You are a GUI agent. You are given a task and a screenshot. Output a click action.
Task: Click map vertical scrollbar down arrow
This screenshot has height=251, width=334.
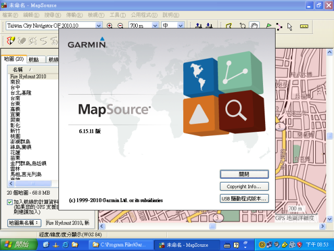[329, 219]
